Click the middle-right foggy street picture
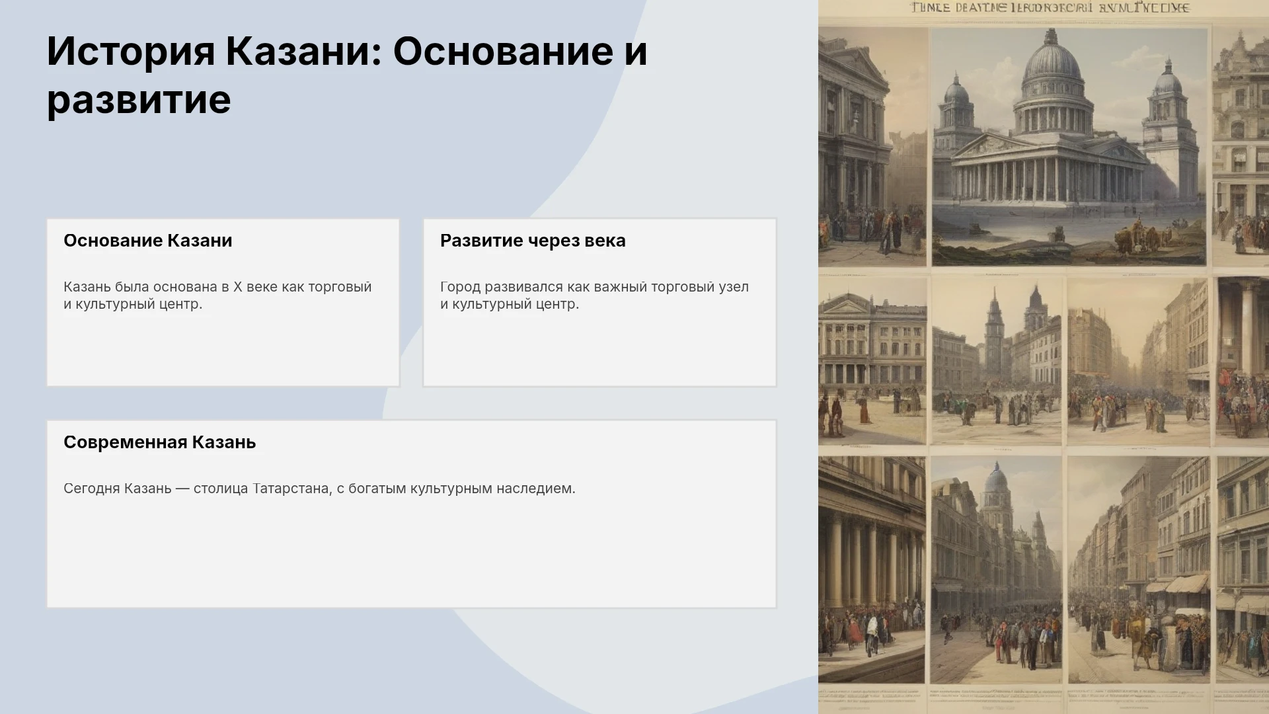Viewport: 1269px width, 714px height. point(1137,360)
